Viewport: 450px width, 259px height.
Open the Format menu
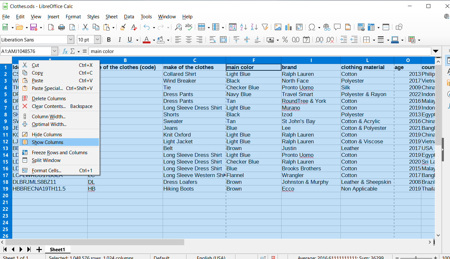tap(73, 17)
